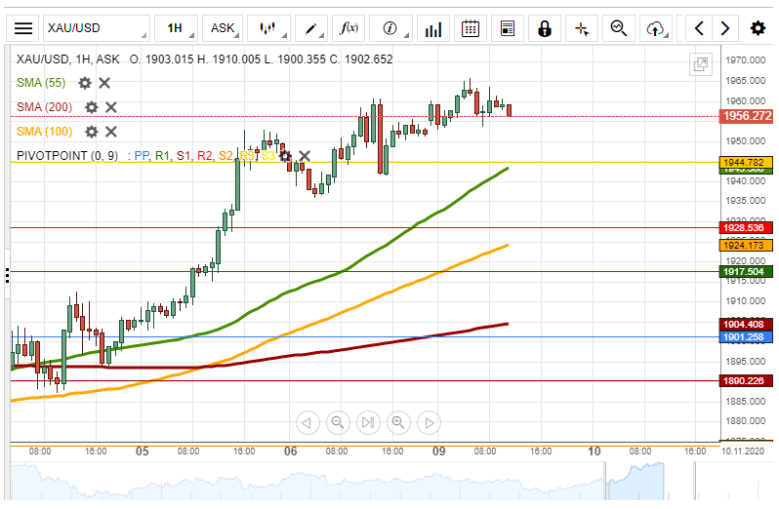The height and width of the screenshot is (509, 779).
Task: Click the cloud upload save icon
Action: point(657,28)
